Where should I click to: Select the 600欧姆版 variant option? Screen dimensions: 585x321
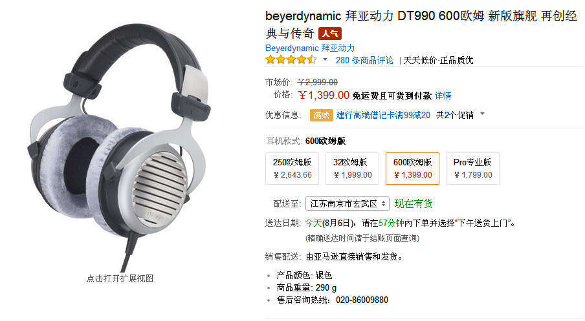click(412, 169)
